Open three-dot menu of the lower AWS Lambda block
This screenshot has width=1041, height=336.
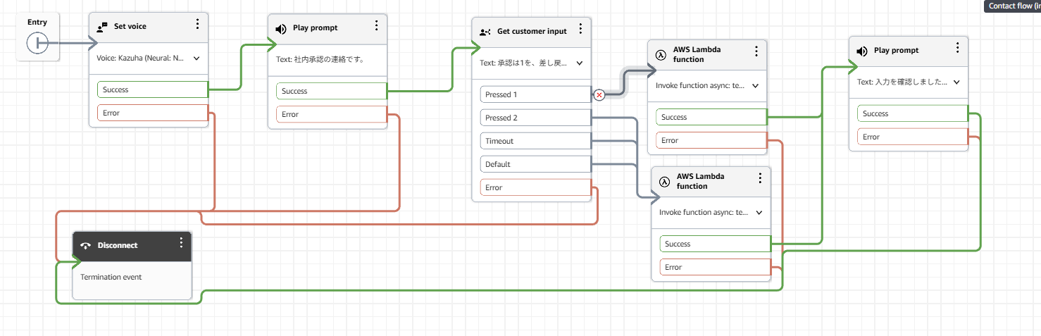[760, 178]
